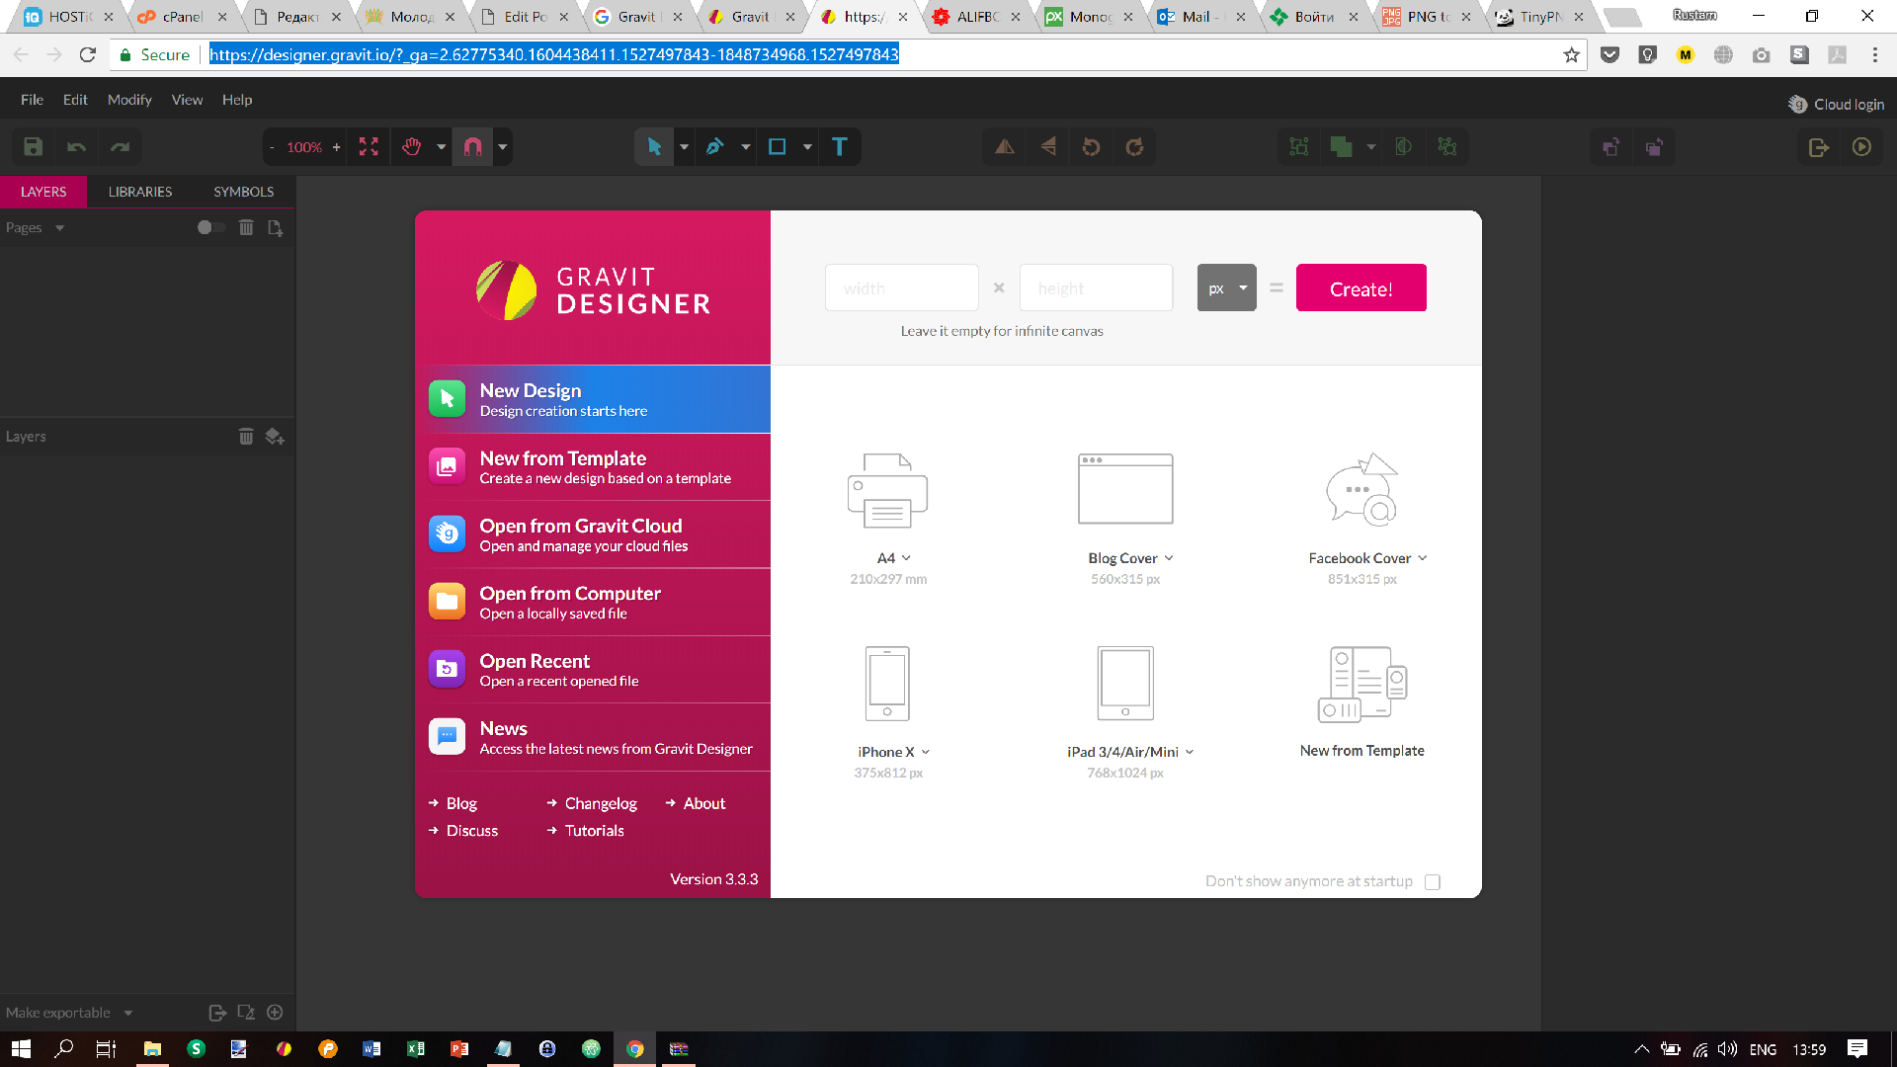Click the group selection icon

click(1299, 147)
